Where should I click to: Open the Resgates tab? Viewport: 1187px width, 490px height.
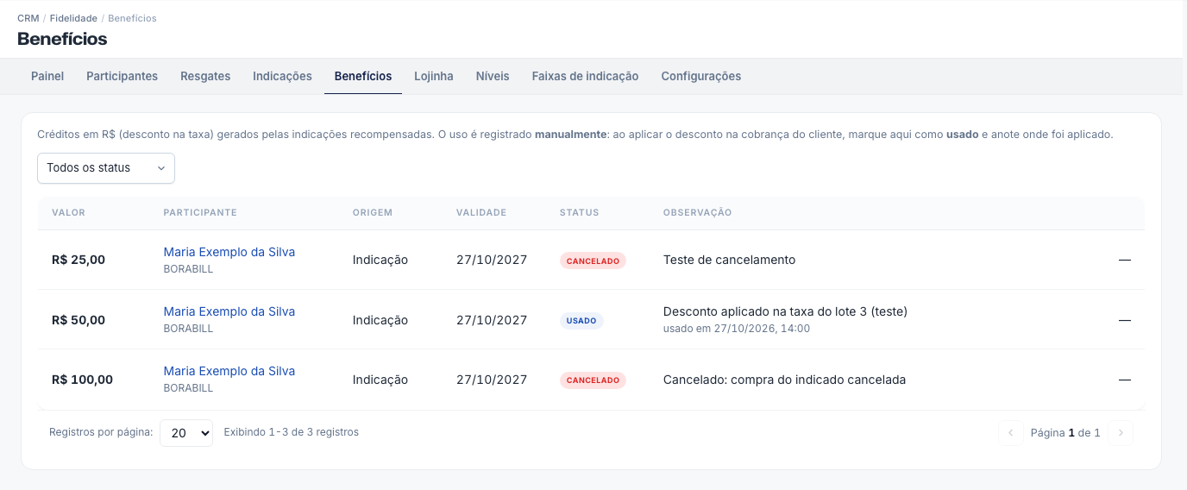[x=205, y=76]
